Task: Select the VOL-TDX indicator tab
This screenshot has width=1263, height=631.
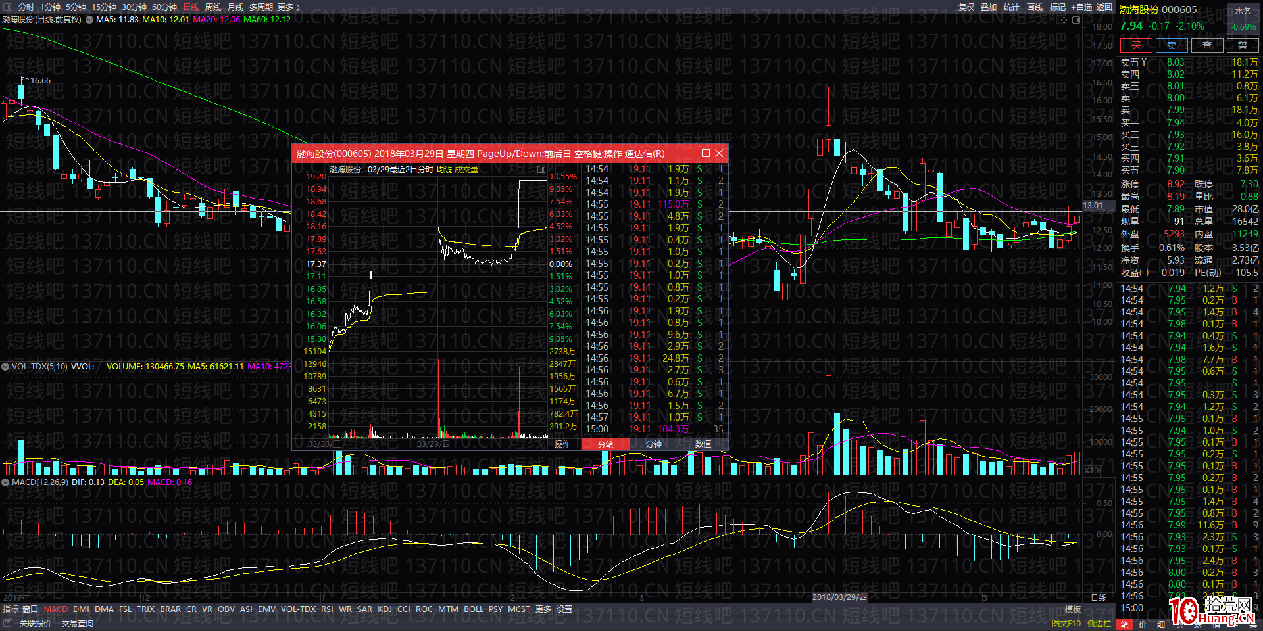Action: click(x=299, y=609)
